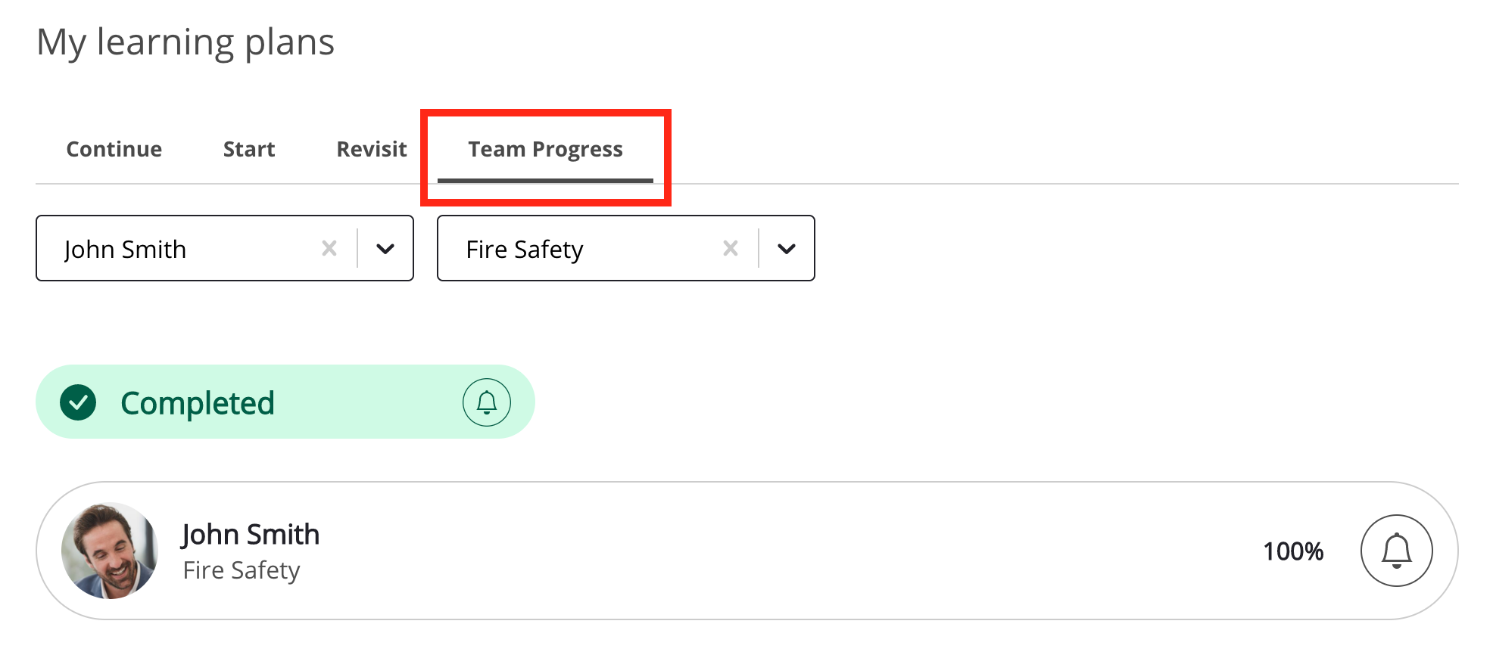Screen dimensions: 1493x655
Task: Click John Smith's profile photo
Action: coord(110,551)
